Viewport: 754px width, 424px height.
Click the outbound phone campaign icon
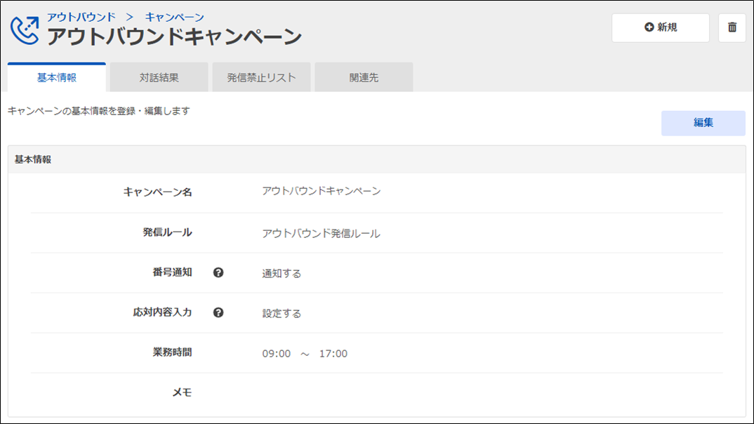(x=25, y=30)
